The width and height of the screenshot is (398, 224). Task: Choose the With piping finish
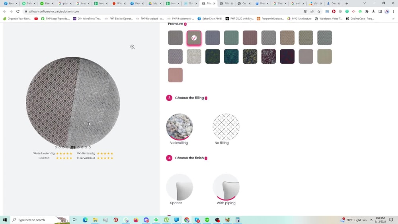pos(226,187)
